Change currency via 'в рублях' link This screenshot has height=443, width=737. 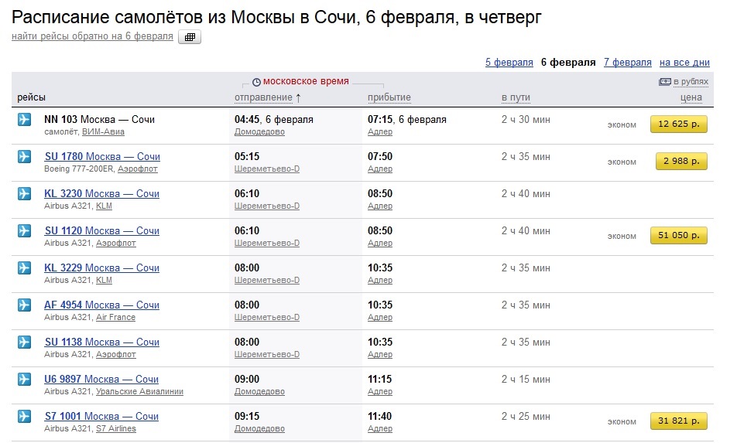[x=691, y=82]
